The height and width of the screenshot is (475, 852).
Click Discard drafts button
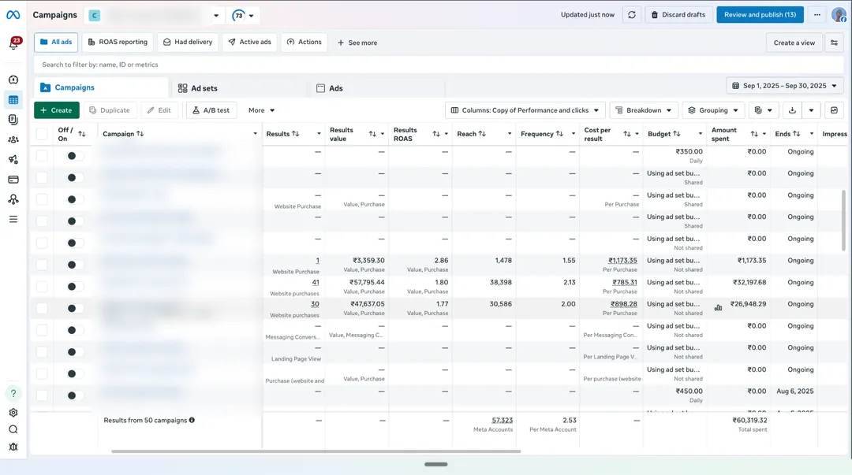(x=678, y=15)
